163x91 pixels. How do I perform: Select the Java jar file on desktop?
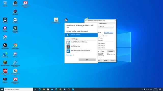coord(56,20)
